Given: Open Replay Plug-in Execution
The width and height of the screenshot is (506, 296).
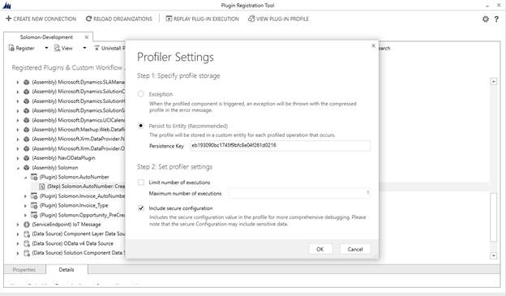Looking at the screenshot, I should 203,19.
